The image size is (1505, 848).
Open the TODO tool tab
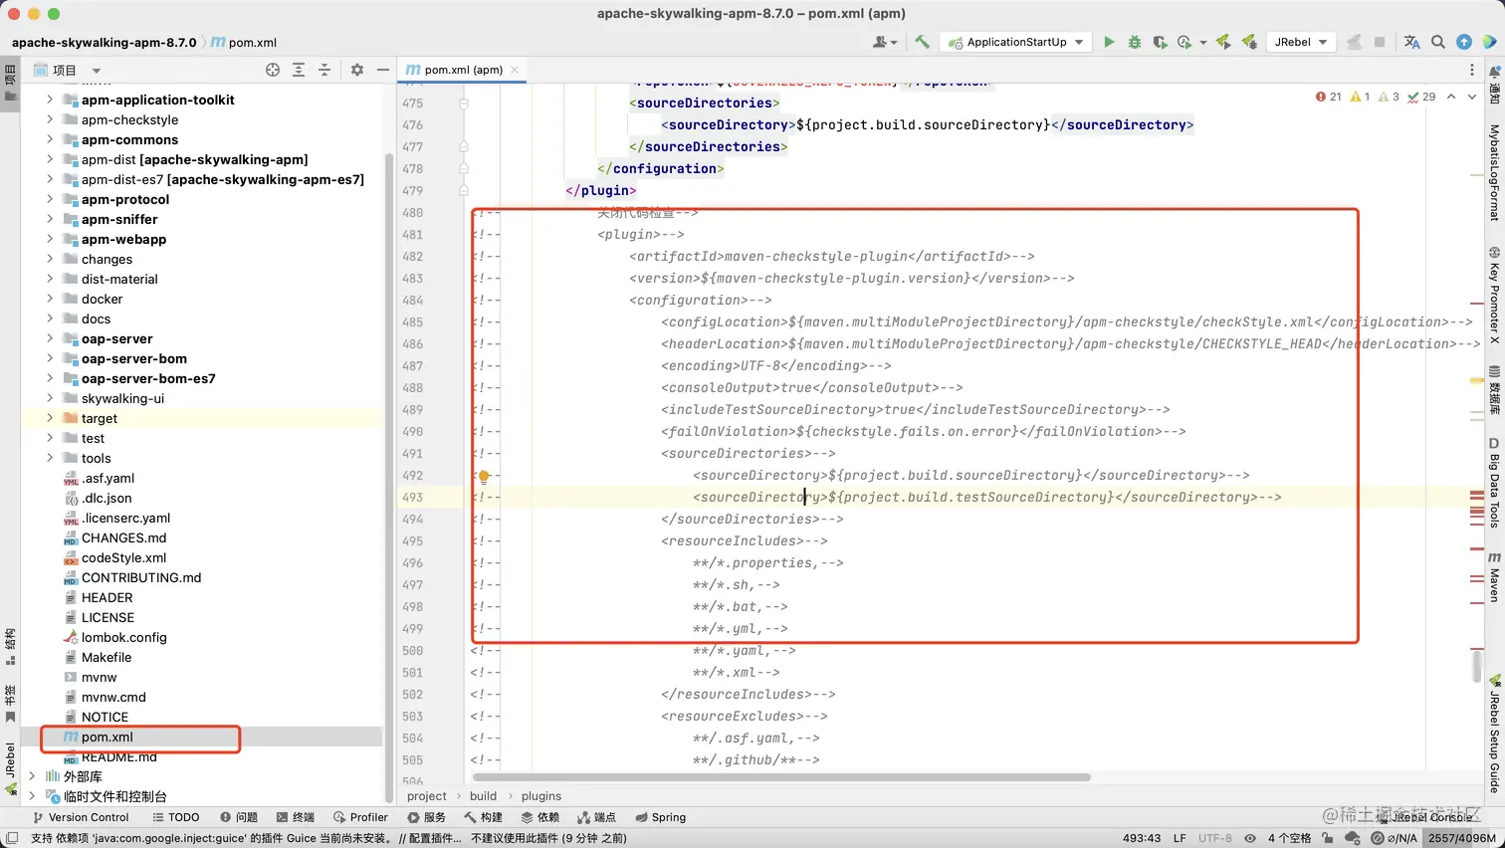[175, 817]
